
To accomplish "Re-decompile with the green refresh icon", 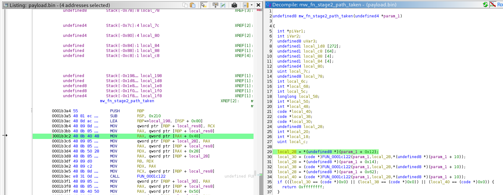I will (x=485, y=5).
